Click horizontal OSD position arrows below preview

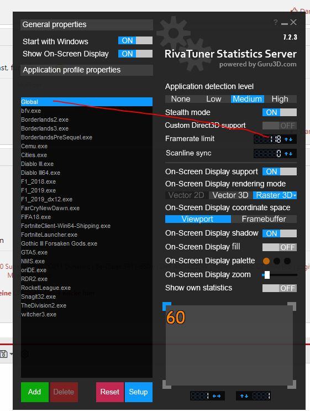click(217, 396)
